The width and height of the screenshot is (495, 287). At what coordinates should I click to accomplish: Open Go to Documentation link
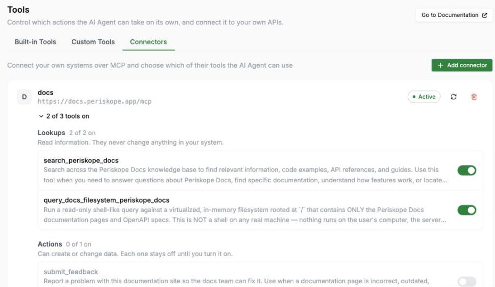click(x=454, y=15)
